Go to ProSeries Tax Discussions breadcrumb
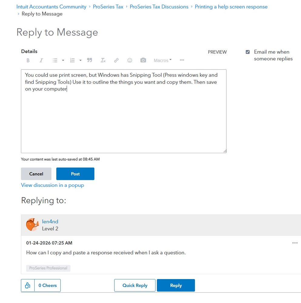Image resolution: width=301 pixels, height=303 pixels. 159,7
